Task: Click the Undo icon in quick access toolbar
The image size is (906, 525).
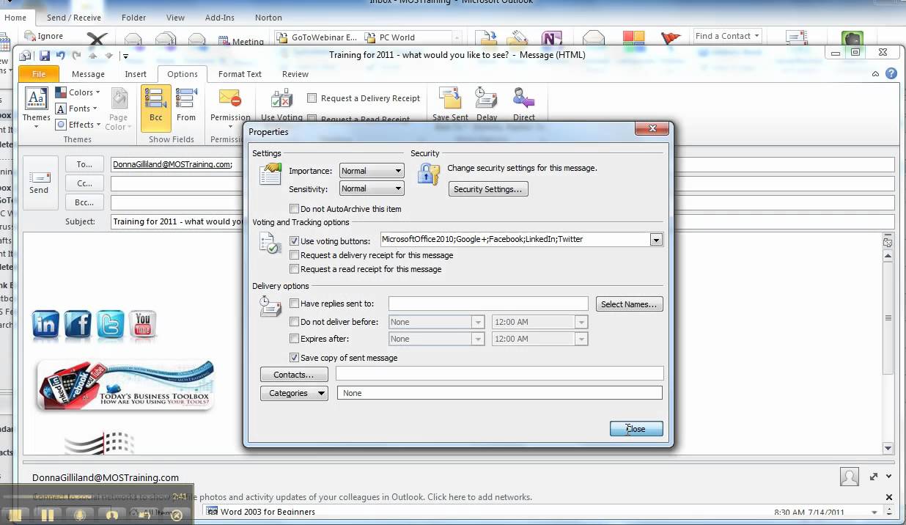Action: tap(60, 56)
